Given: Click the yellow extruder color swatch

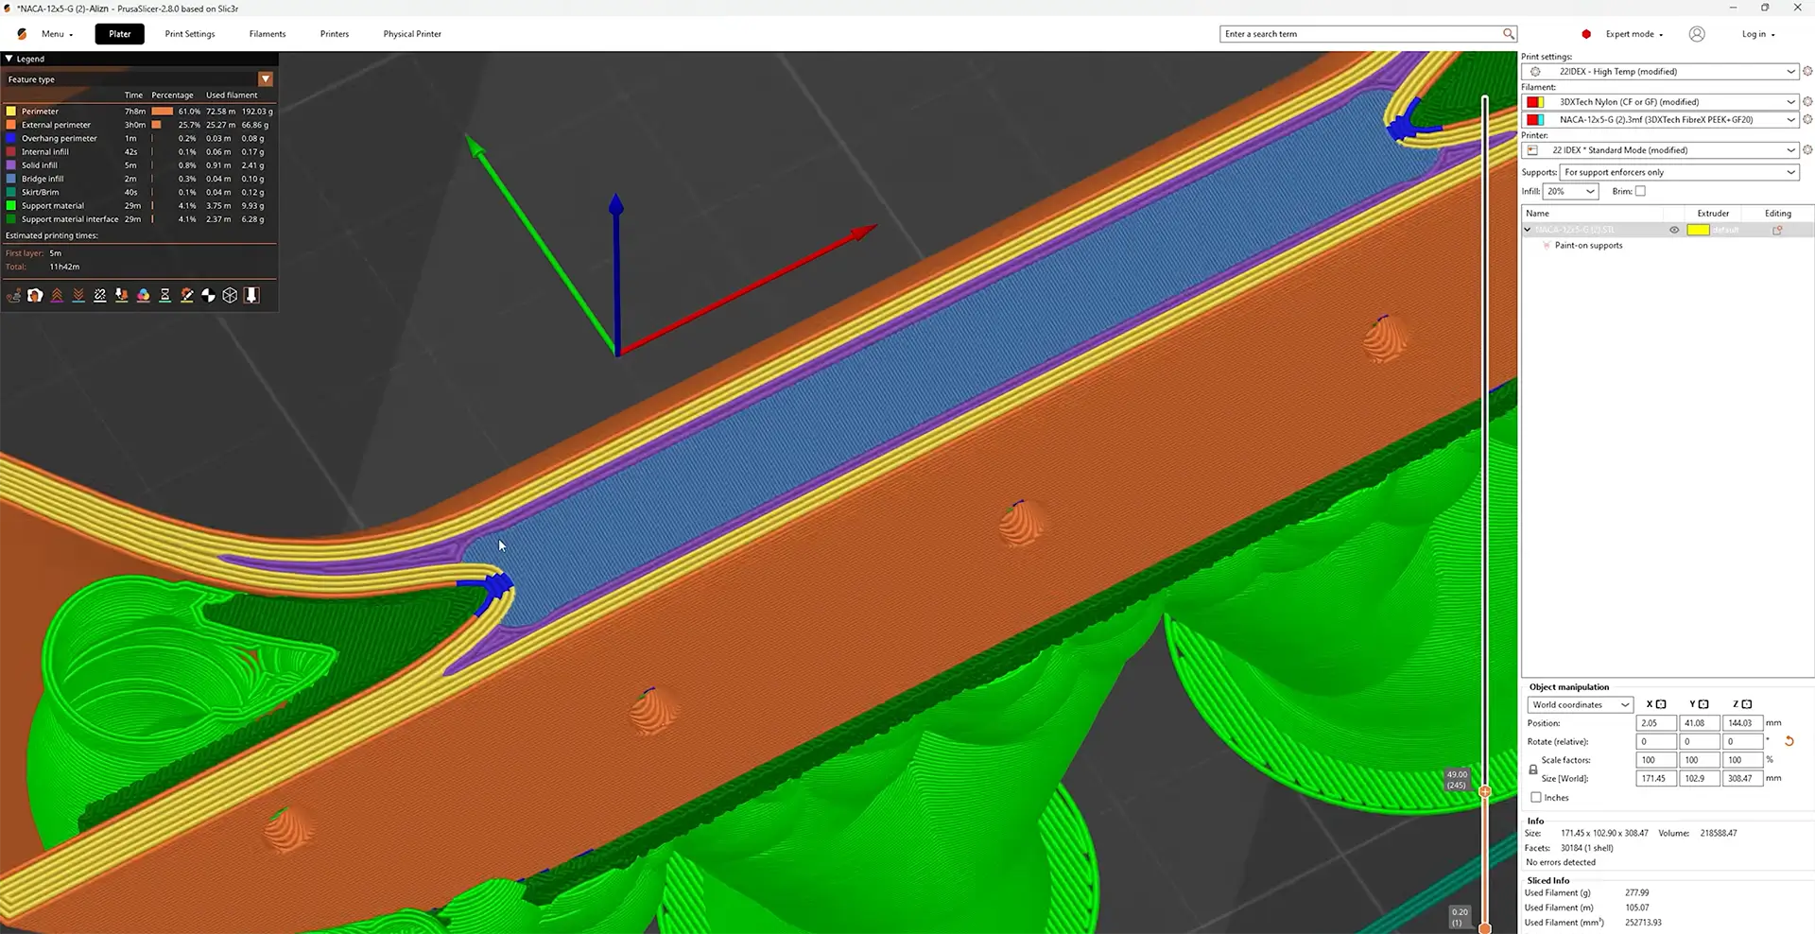Looking at the screenshot, I should click(x=1699, y=230).
